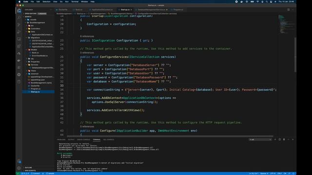The height and width of the screenshot is (175, 312).
Task: Click the split terminal icon
Action: point(279,140)
